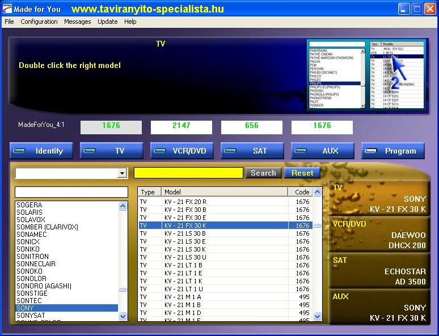Click the Type column header

pos(150,192)
